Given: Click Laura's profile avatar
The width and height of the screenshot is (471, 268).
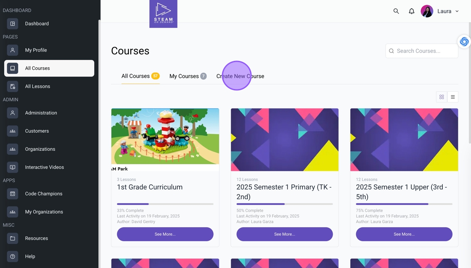Looking at the screenshot, I should pos(427,11).
